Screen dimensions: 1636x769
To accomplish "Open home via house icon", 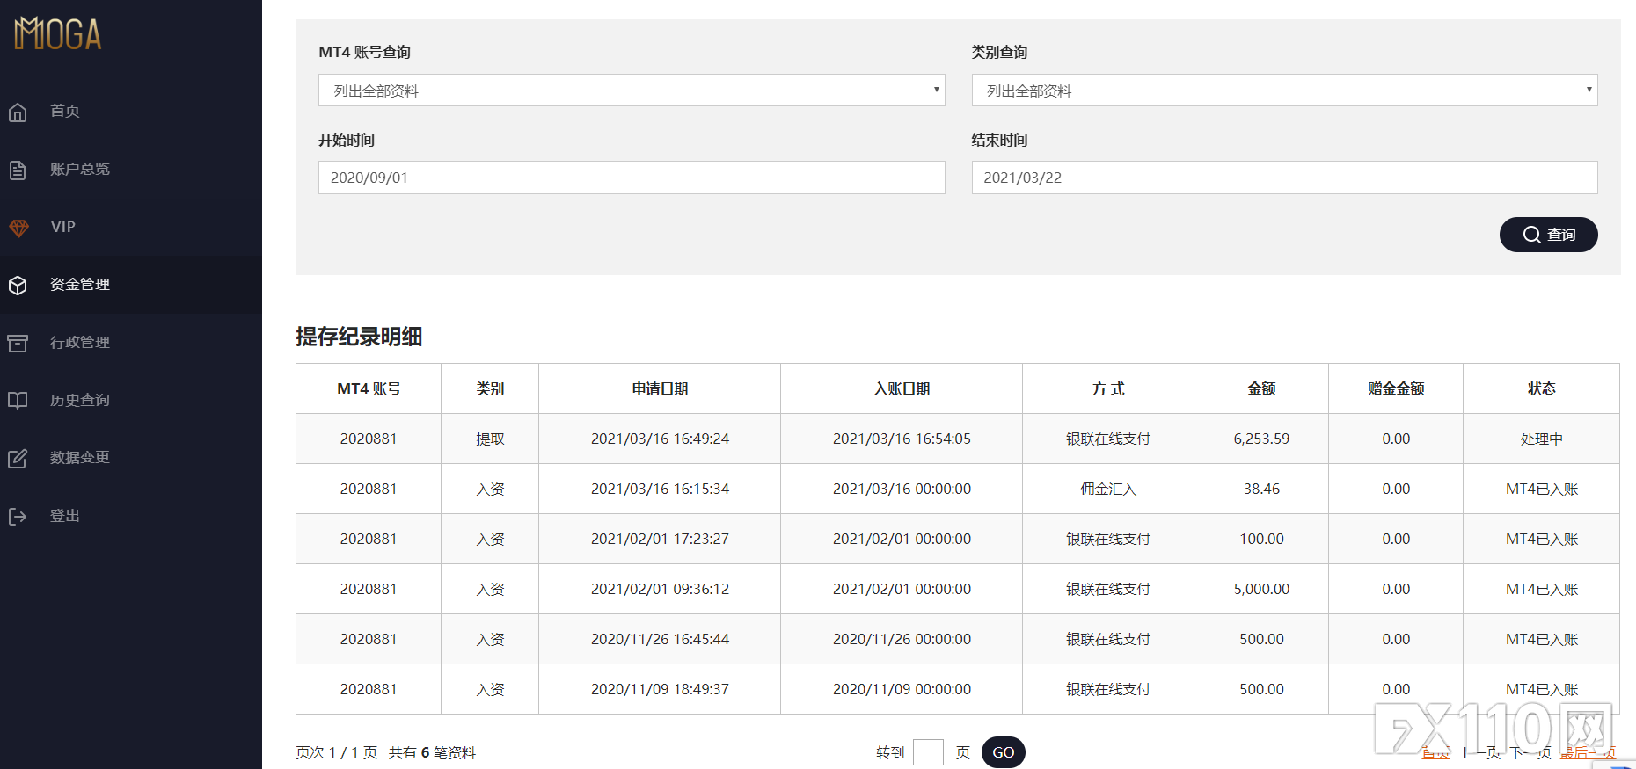I will 18,112.
